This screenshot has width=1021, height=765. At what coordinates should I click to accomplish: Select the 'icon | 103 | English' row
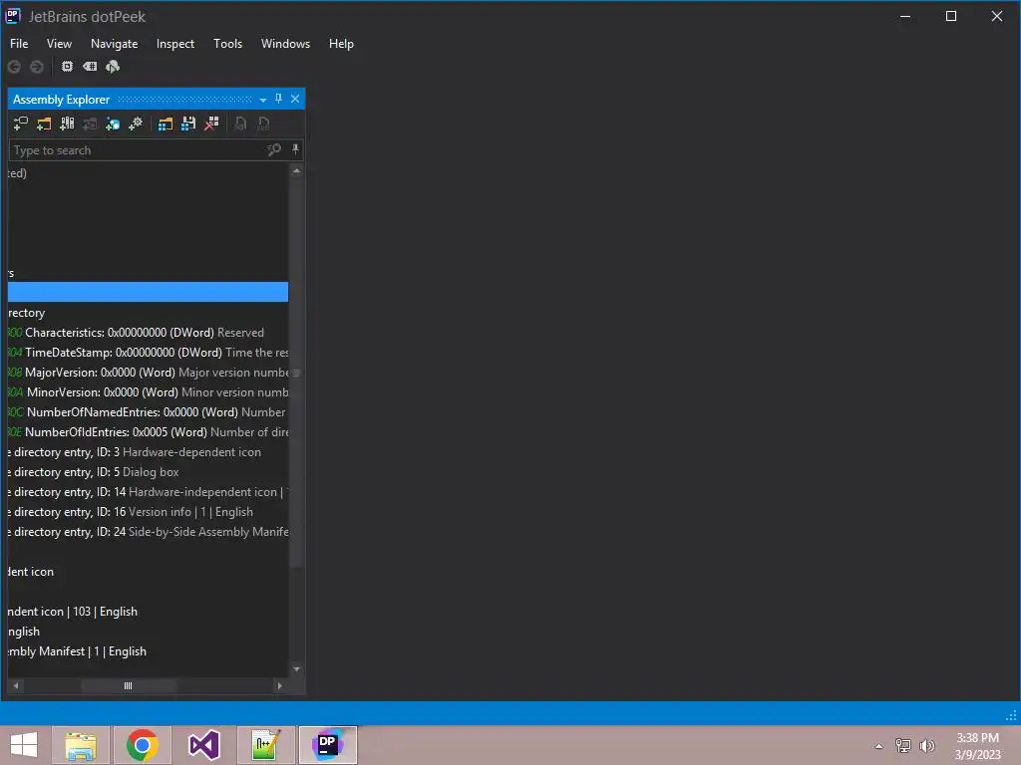coord(148,612)
